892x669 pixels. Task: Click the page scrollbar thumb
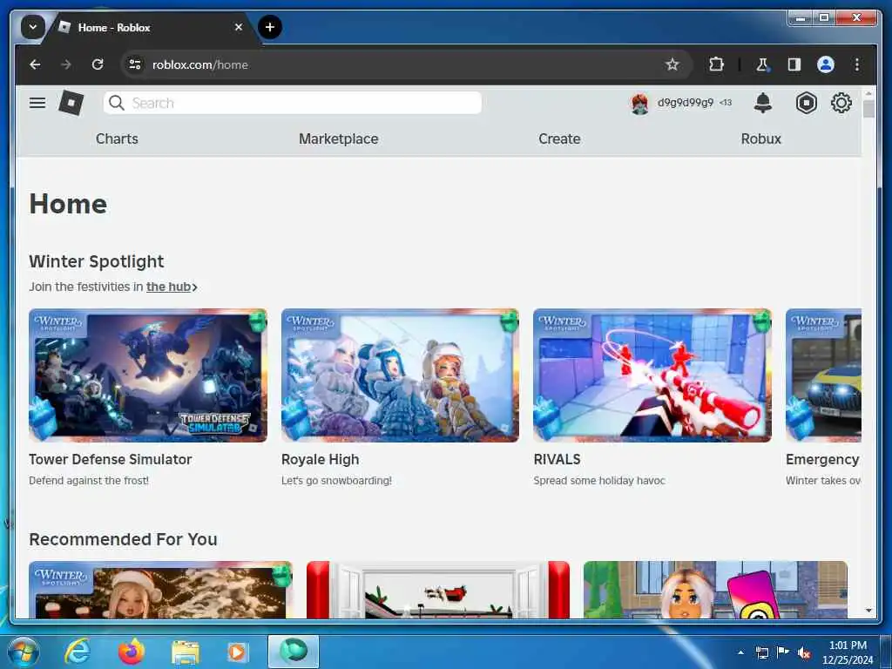coord(868,109)
